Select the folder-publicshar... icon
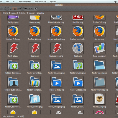The image size is (118, 118). click(13, 82)
